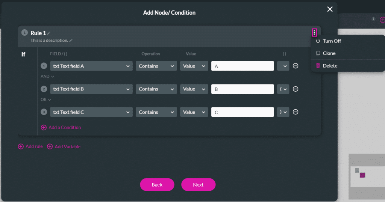Choose Clone in the rule menu
This screenshot has width=385, height=202.
pyautogui.click(x=329, y=53)
